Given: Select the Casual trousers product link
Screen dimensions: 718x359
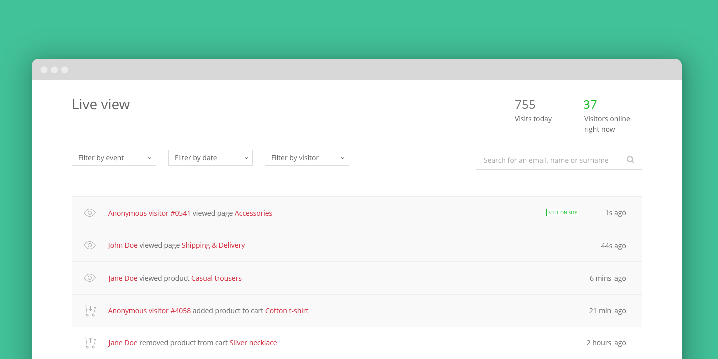Looking at the screenshot, I should click(216, 278).
